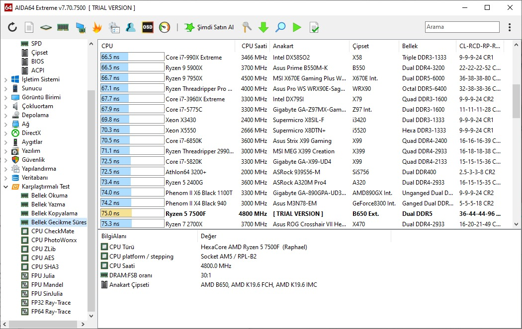522x329 pixels.
Task: Expand the İşletim Sistemi node
Action: point(5,80)
